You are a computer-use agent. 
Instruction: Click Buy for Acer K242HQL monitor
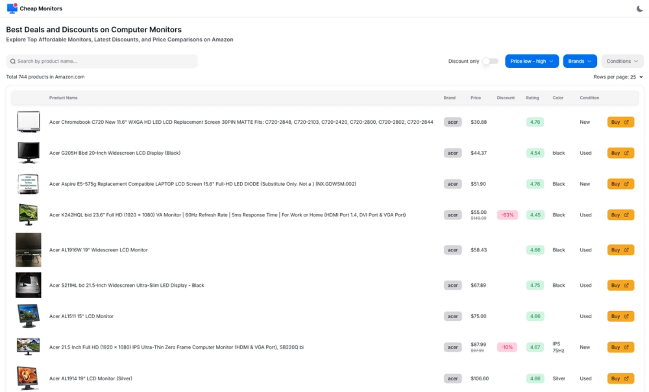pyautogui.click(x=620, y=215)
